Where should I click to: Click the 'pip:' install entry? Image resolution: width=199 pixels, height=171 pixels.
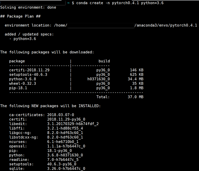(14, 151)
